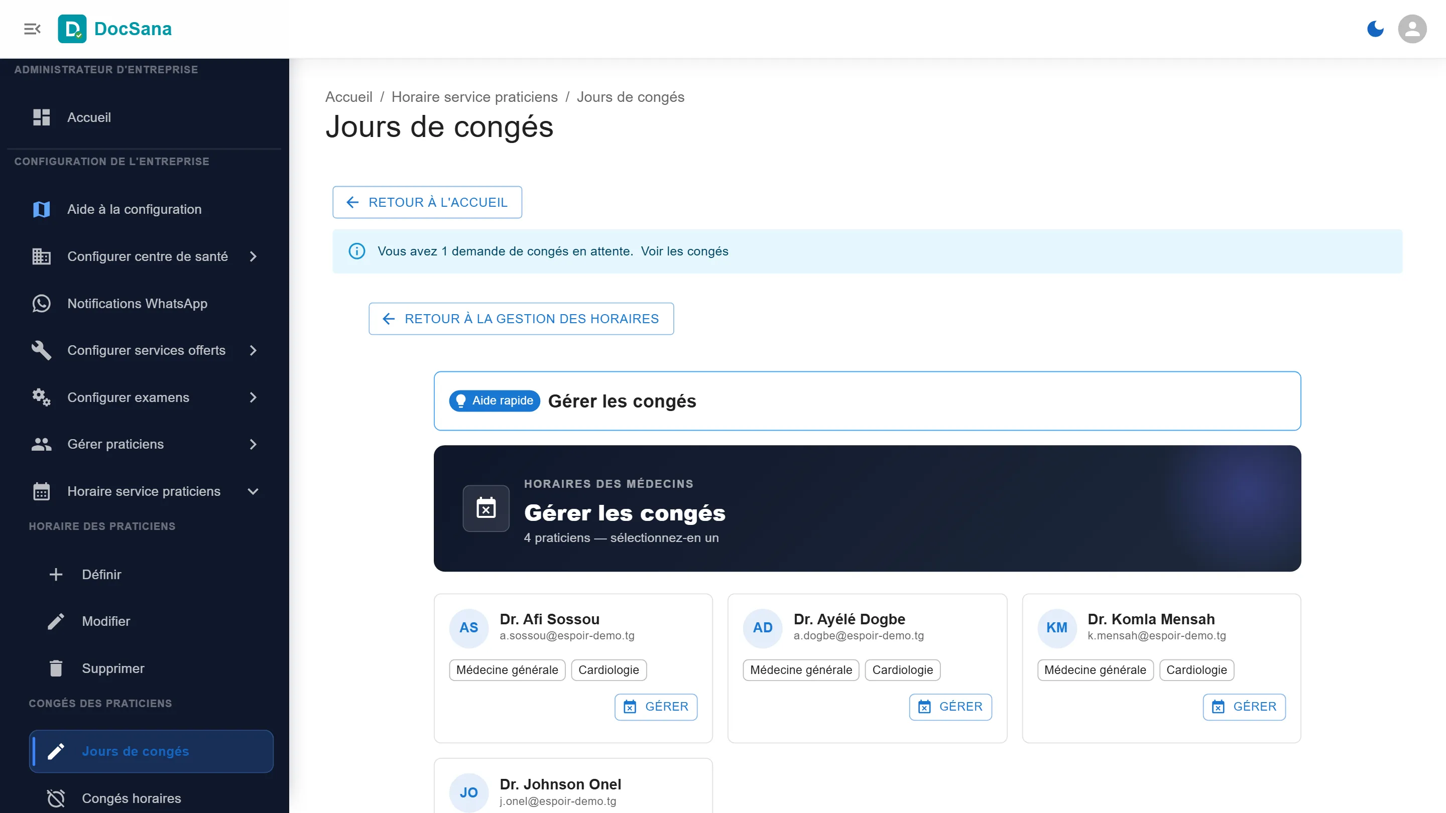Click the calendar icon in the Gérer les congés header
The width and height of the screenshot is (1446, 813).
pyautogui.click(x=486, y=508)
